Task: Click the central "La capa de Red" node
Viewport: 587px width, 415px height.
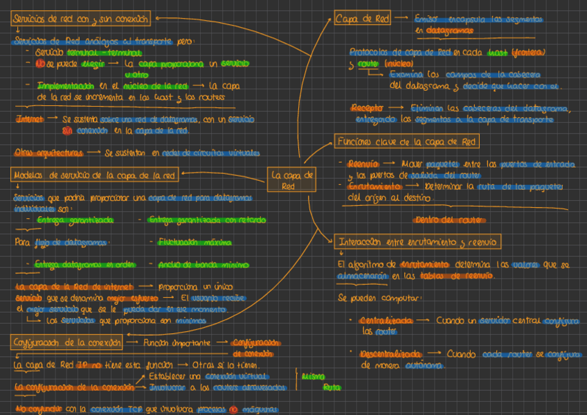Action: click(293, 181)
